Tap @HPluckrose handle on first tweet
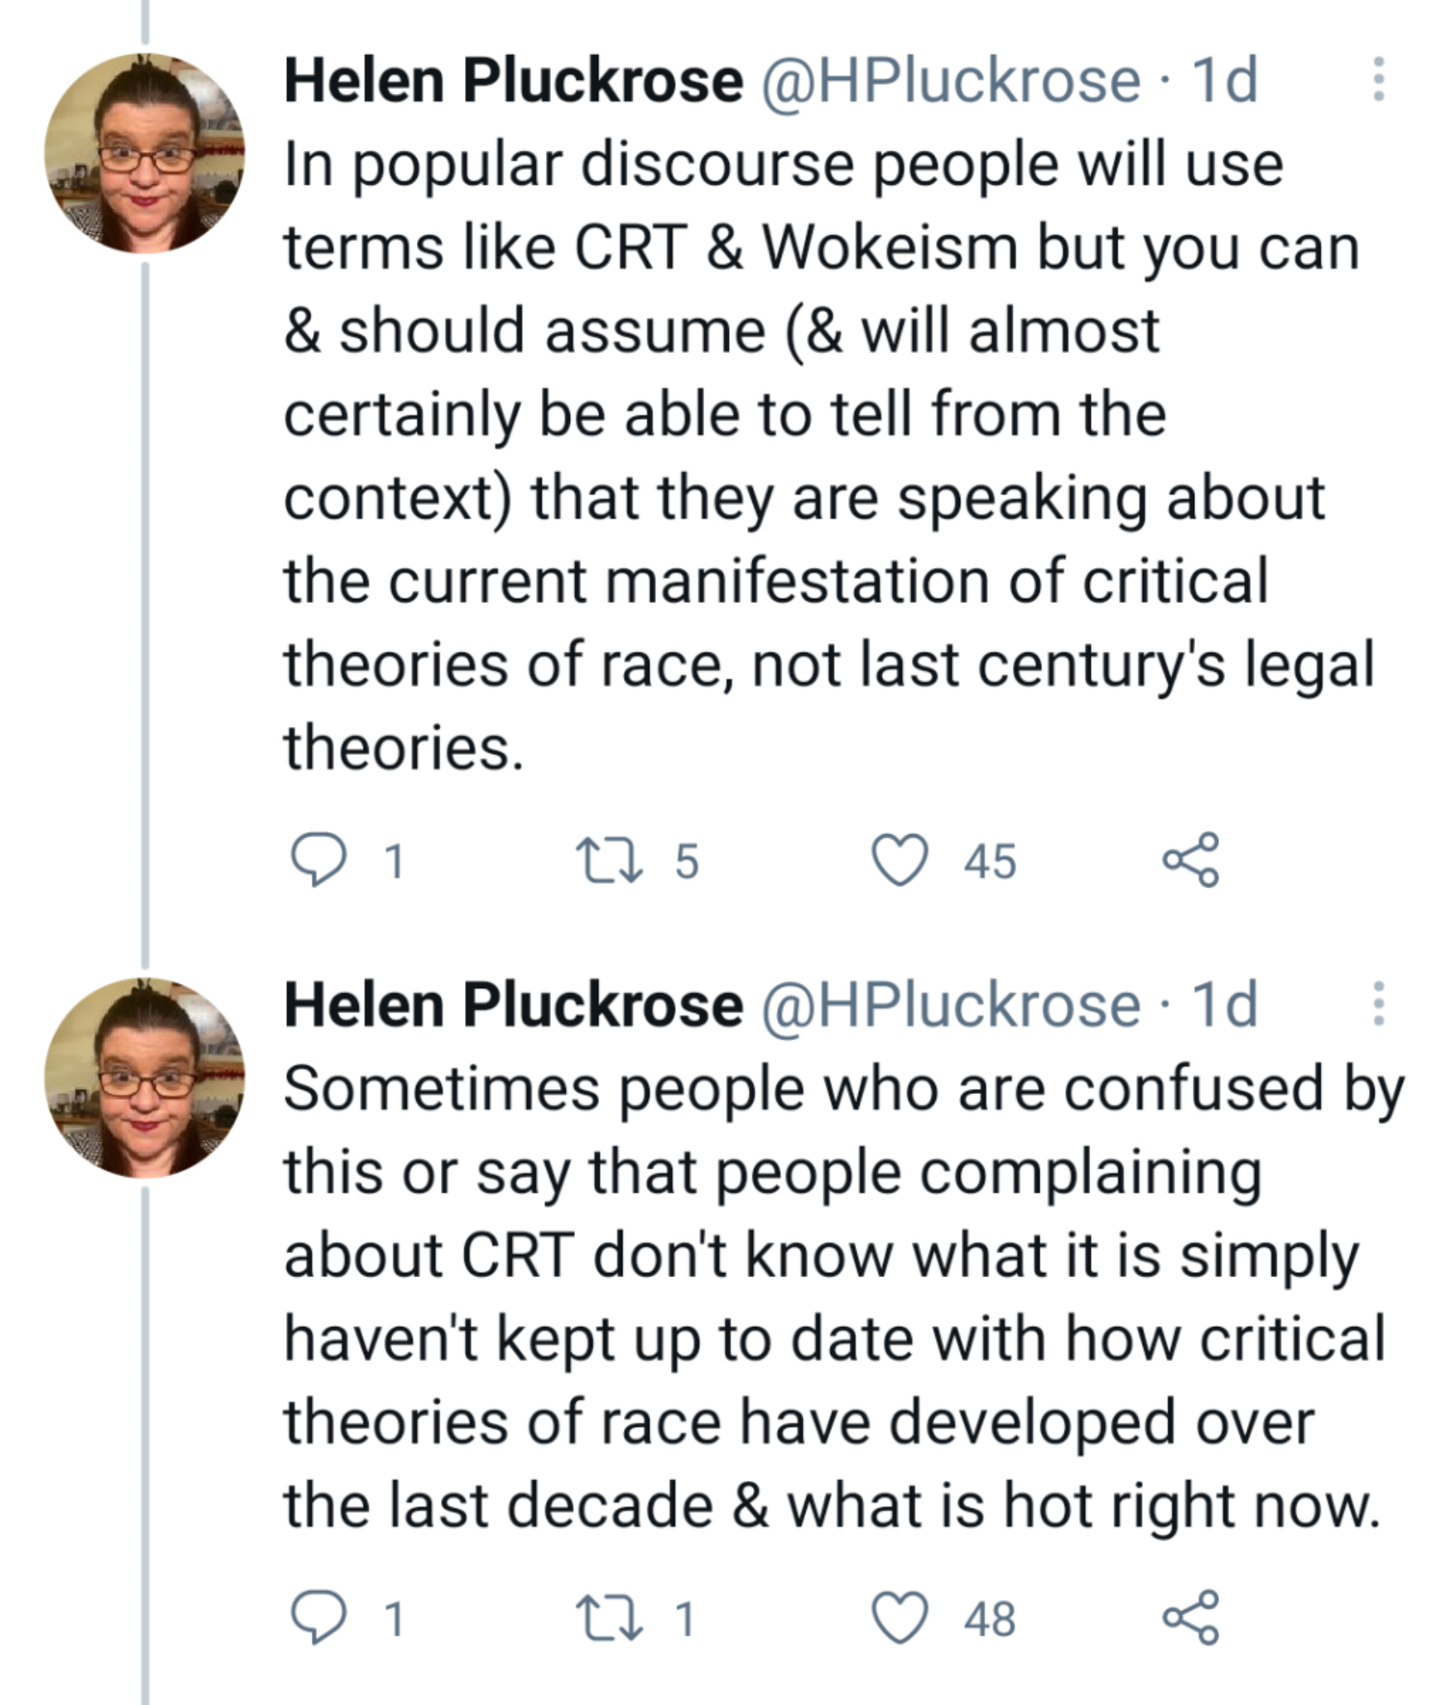 click(950, 81)
